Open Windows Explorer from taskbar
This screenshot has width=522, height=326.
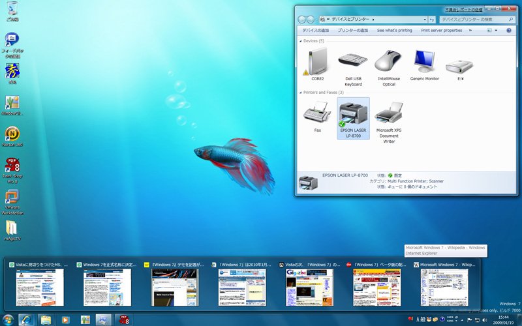[46, 319]
